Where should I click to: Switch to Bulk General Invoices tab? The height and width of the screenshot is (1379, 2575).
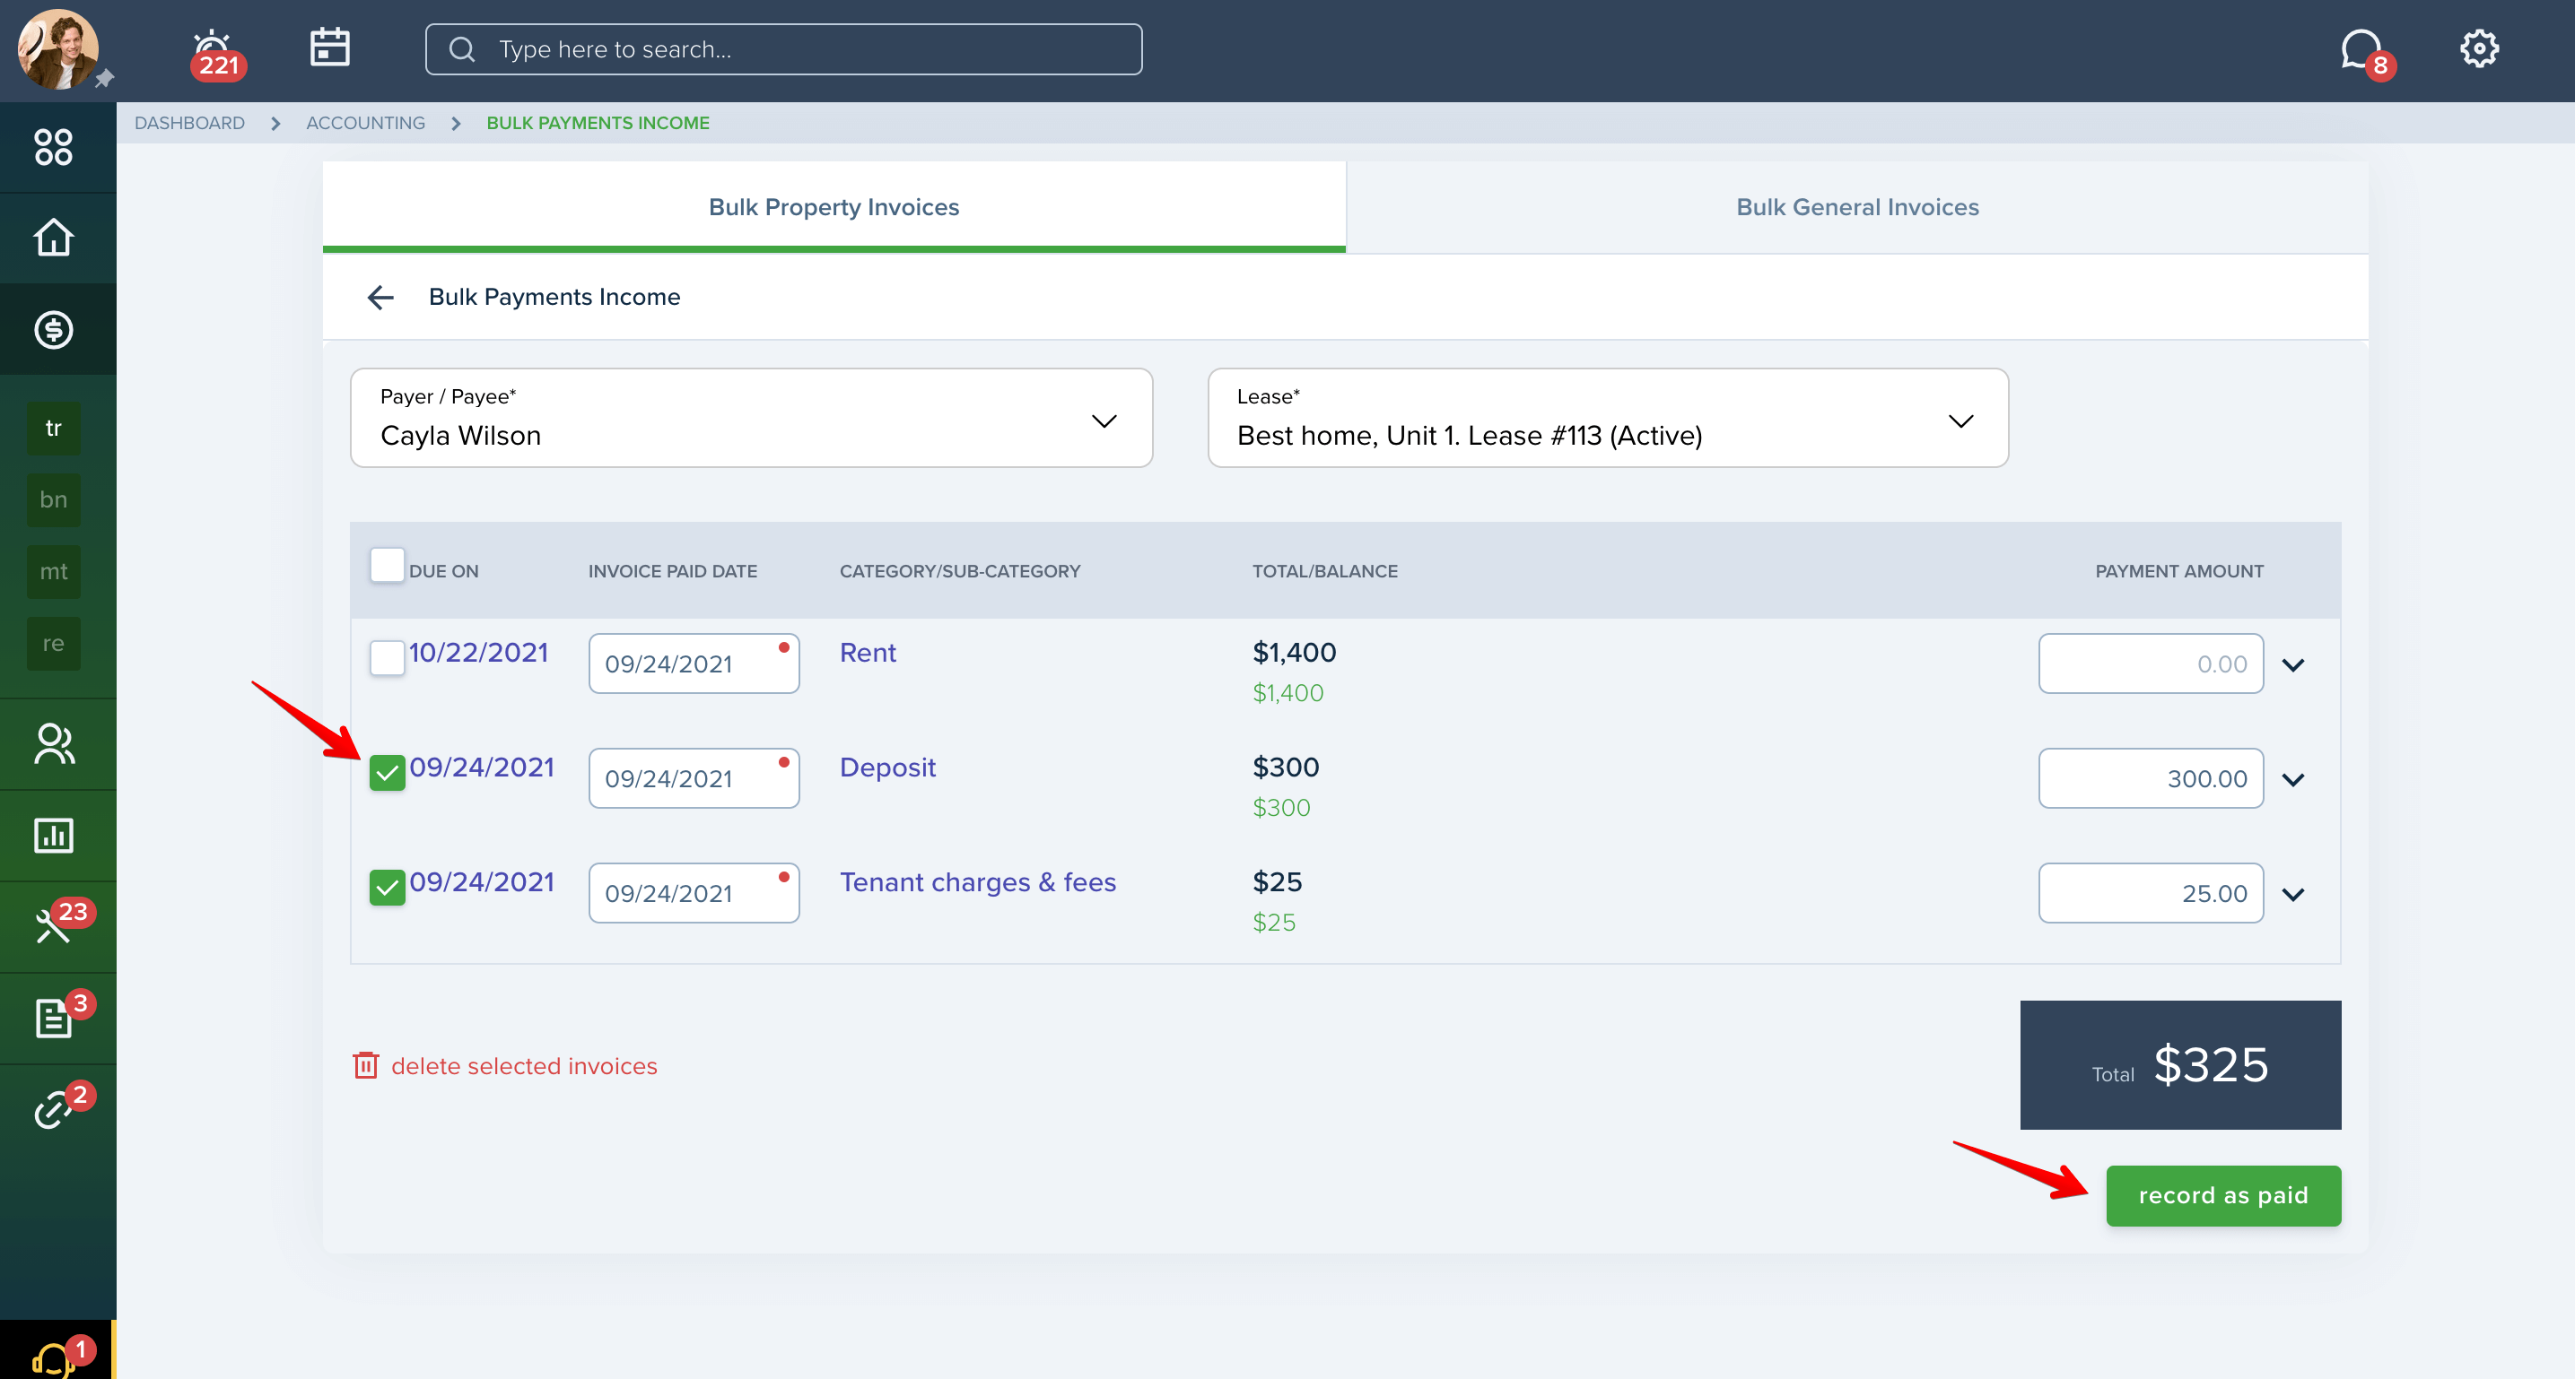coord(1857,207)
